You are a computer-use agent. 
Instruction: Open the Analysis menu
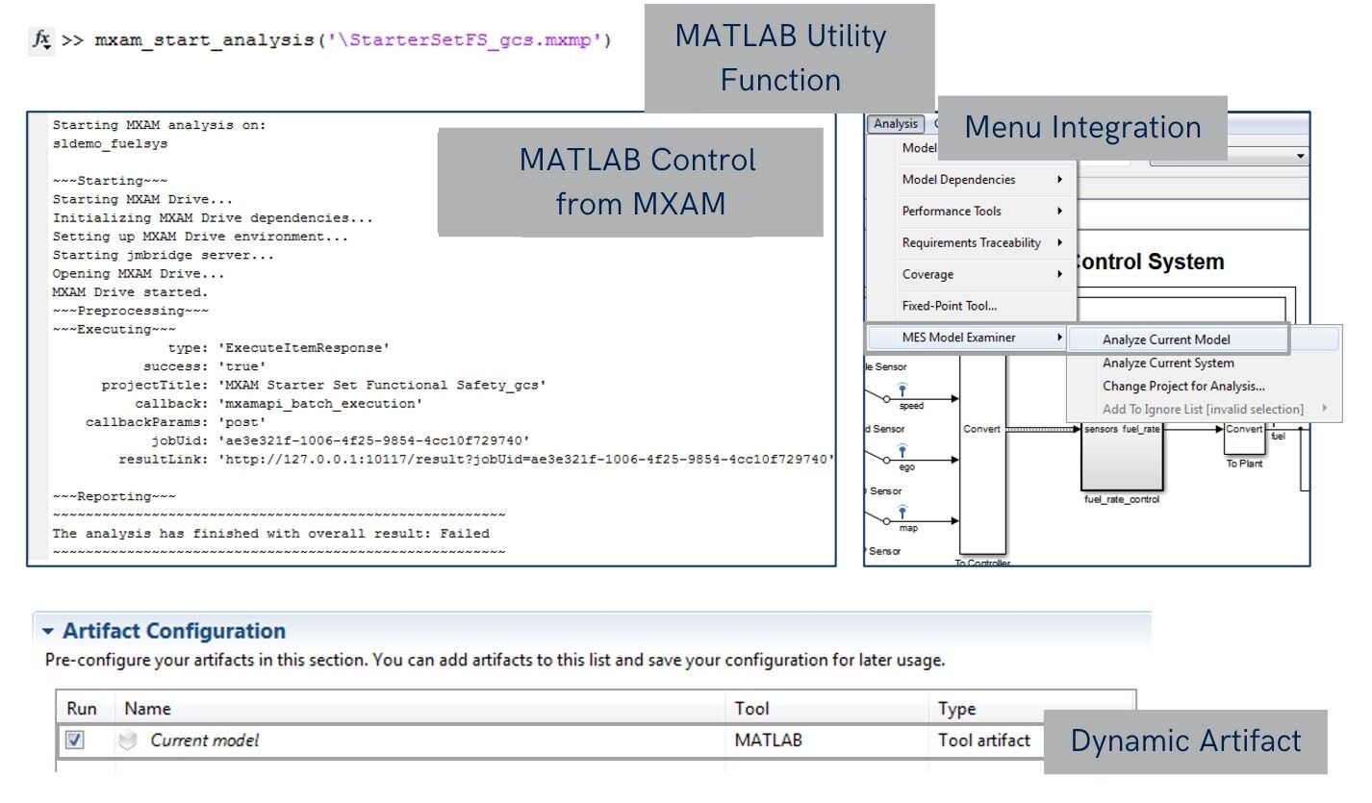[895, 123]
